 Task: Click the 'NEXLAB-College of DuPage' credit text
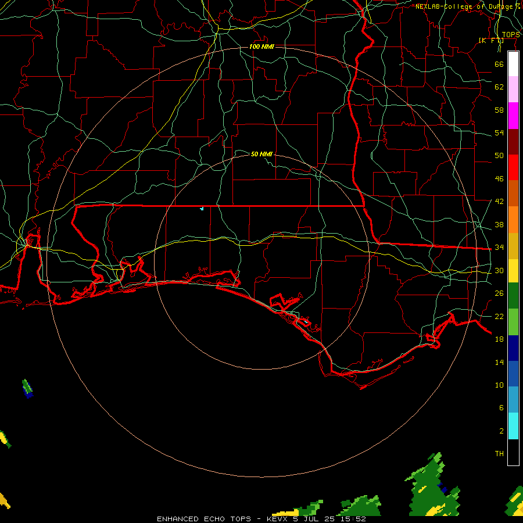click(x=464, y=6)
